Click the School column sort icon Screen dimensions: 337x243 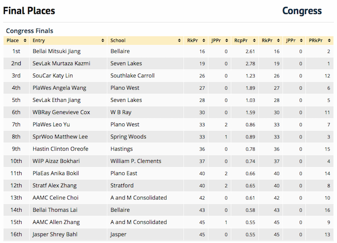[180, 41]
